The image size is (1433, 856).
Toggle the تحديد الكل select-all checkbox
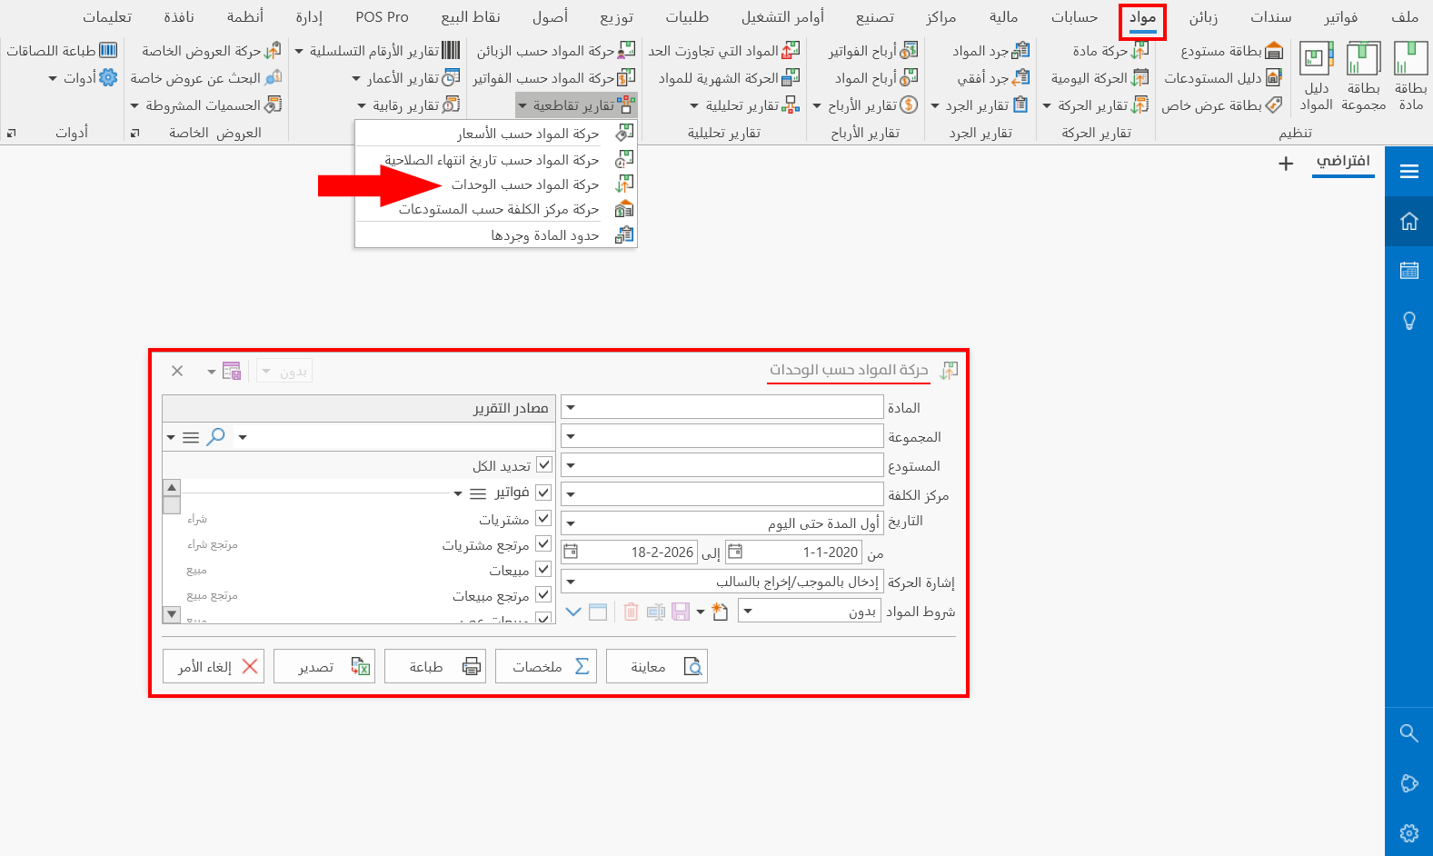(x=544, y=464)
